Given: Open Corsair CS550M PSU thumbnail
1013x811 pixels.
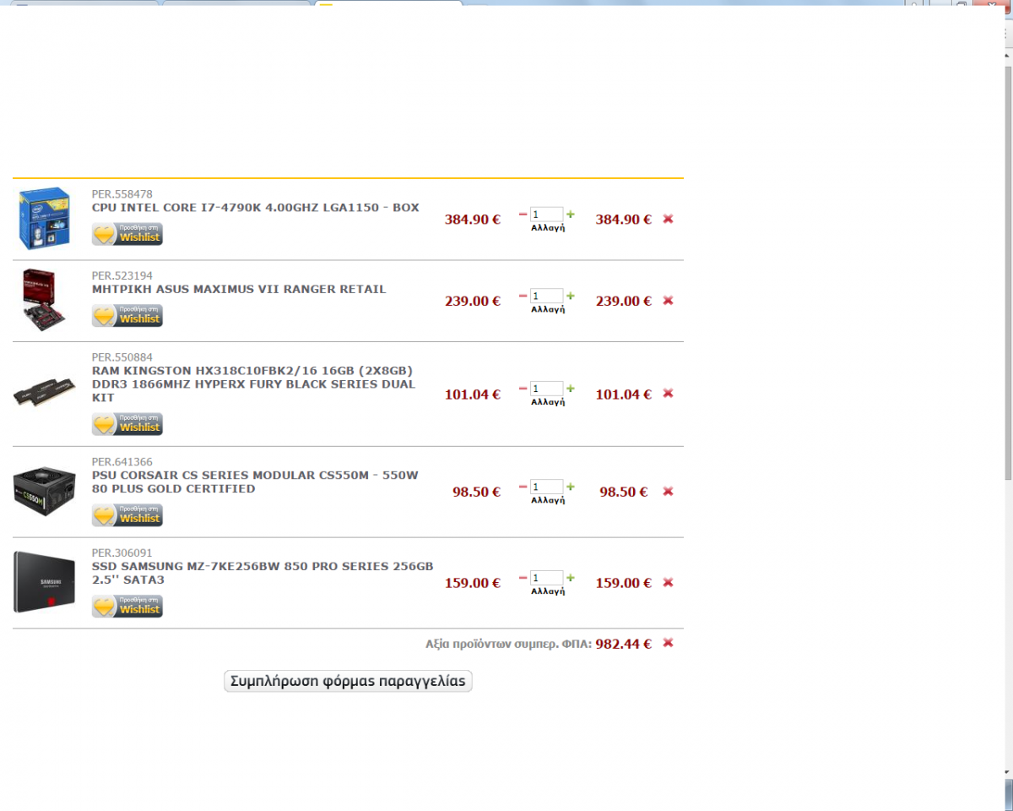Looking at the screenshot, I should 44,491.
